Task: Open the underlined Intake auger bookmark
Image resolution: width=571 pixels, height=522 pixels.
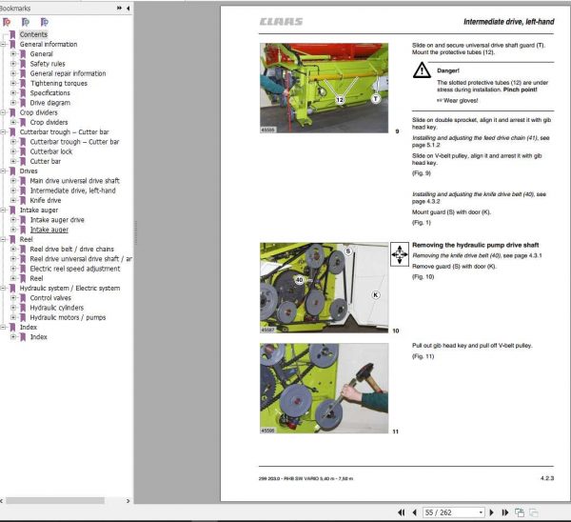Action: click(x=49, y=230)
